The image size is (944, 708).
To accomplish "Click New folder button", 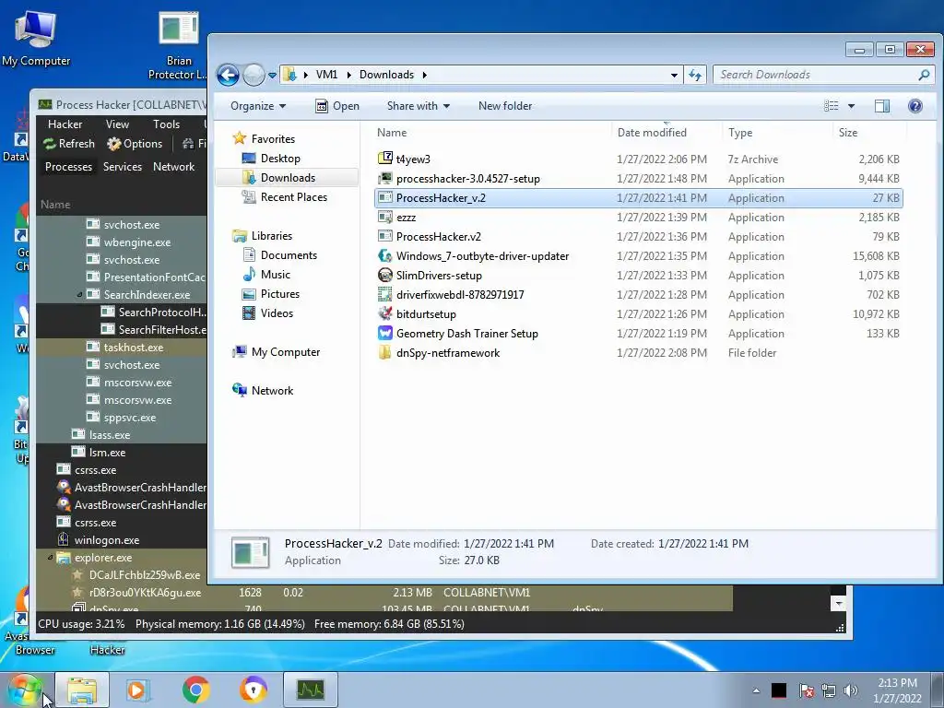I will click(x=505, y=106).
